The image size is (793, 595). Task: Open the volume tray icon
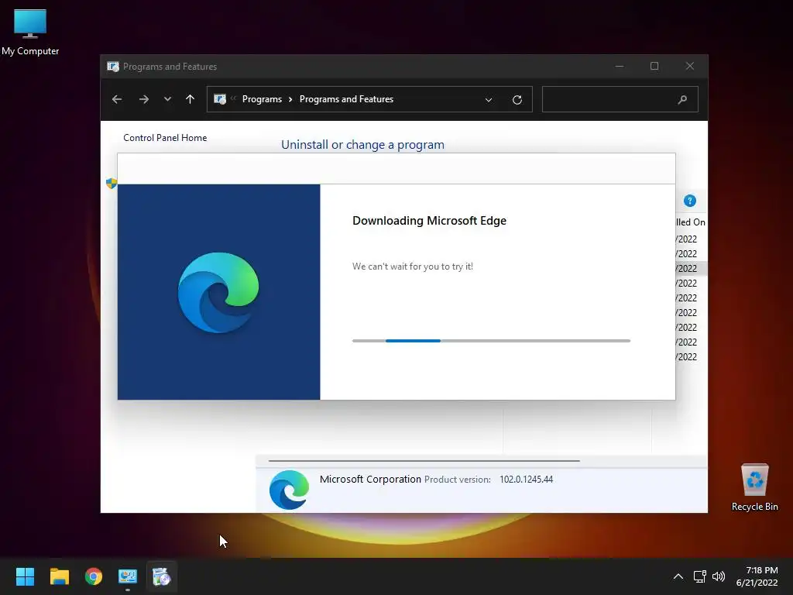(718, 576)
